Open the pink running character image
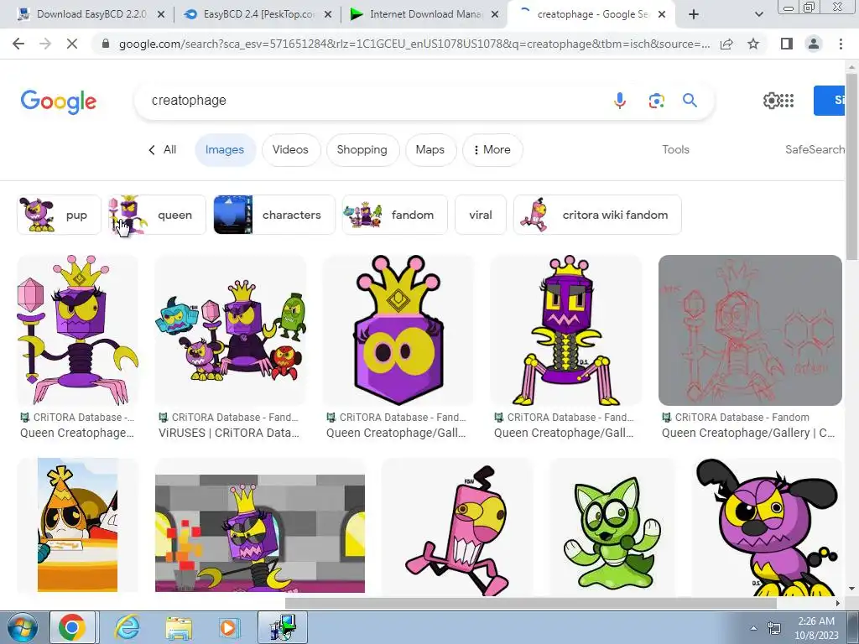The height and width of the screenshot is (644, 859). point(457,528)
